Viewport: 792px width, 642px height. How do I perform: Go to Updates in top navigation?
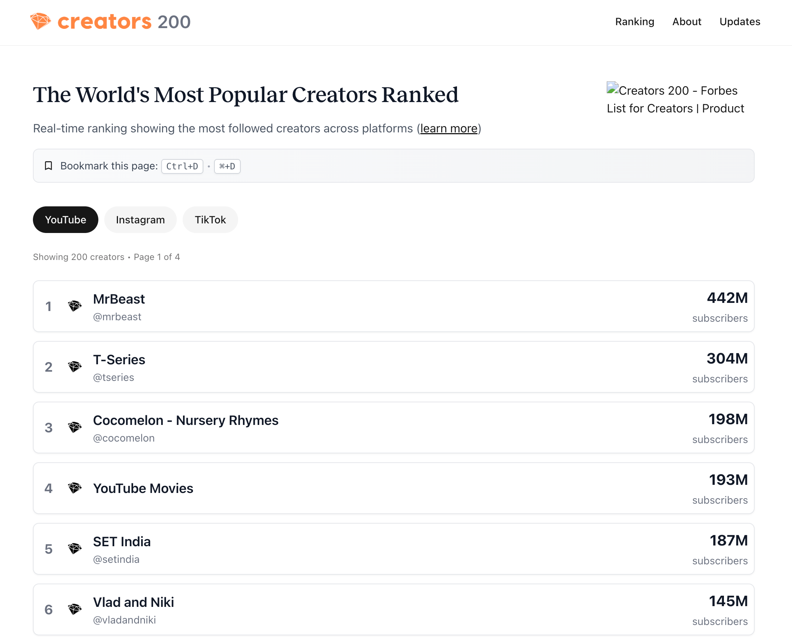point(739,22)
